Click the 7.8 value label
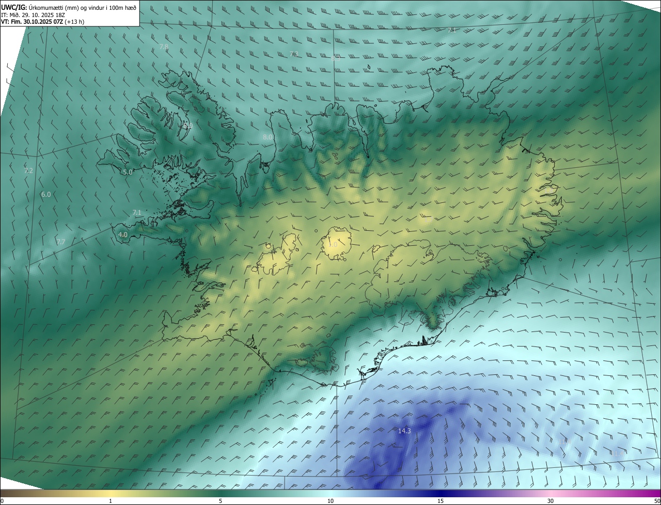This screenshot has height=505, width=661. 164,47
